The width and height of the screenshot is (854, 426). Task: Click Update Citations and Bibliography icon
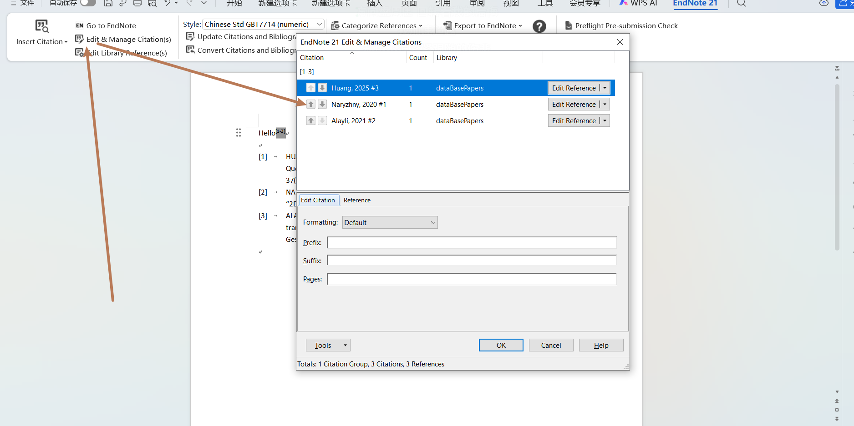click(190, 36)
